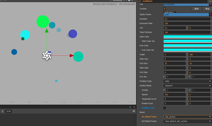Viewport: 212px width, 126px height.
Task: Click the Pos Var X field
Action: click(175, 77)
